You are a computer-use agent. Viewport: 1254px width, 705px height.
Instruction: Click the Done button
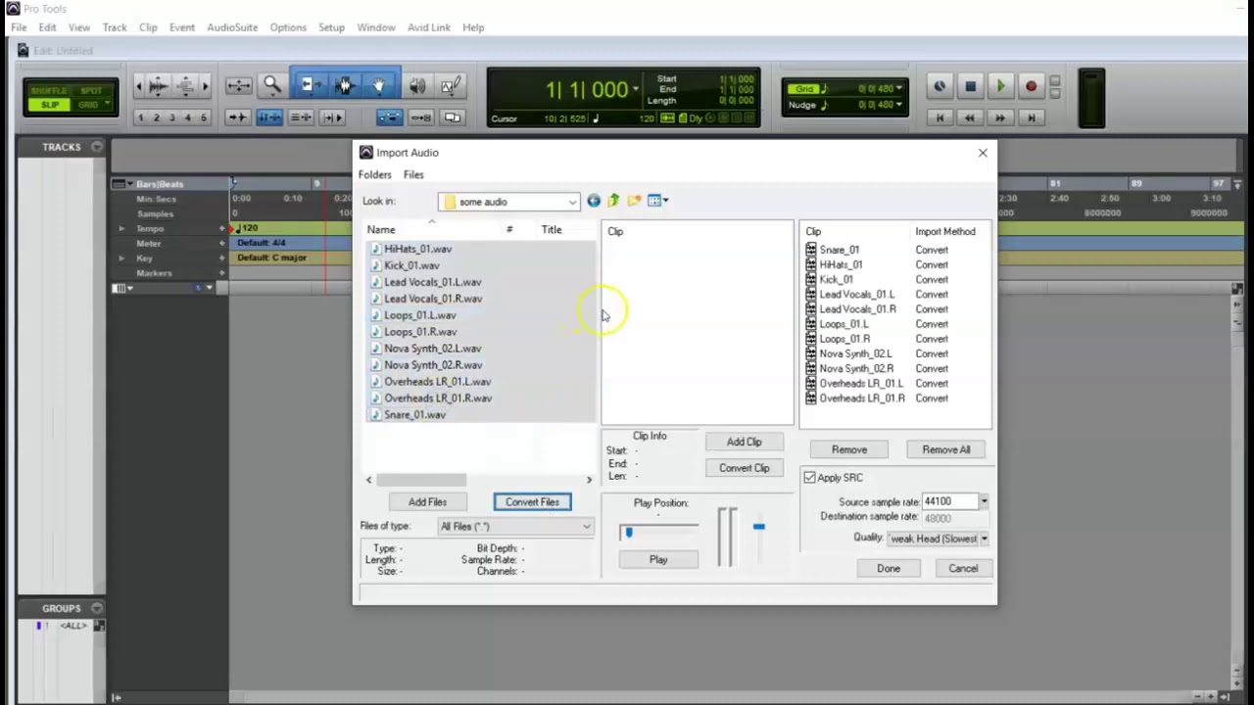(889, 569)
